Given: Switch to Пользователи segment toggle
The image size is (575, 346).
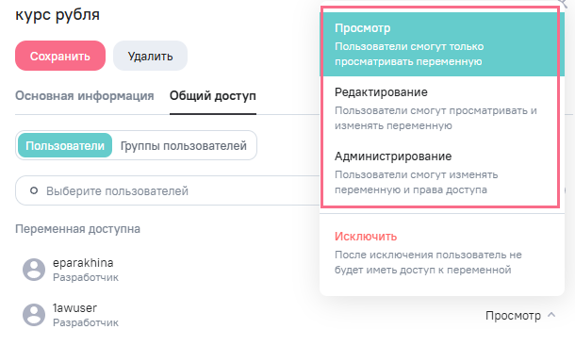Looking at the screenshot, I should click(65, 146).
